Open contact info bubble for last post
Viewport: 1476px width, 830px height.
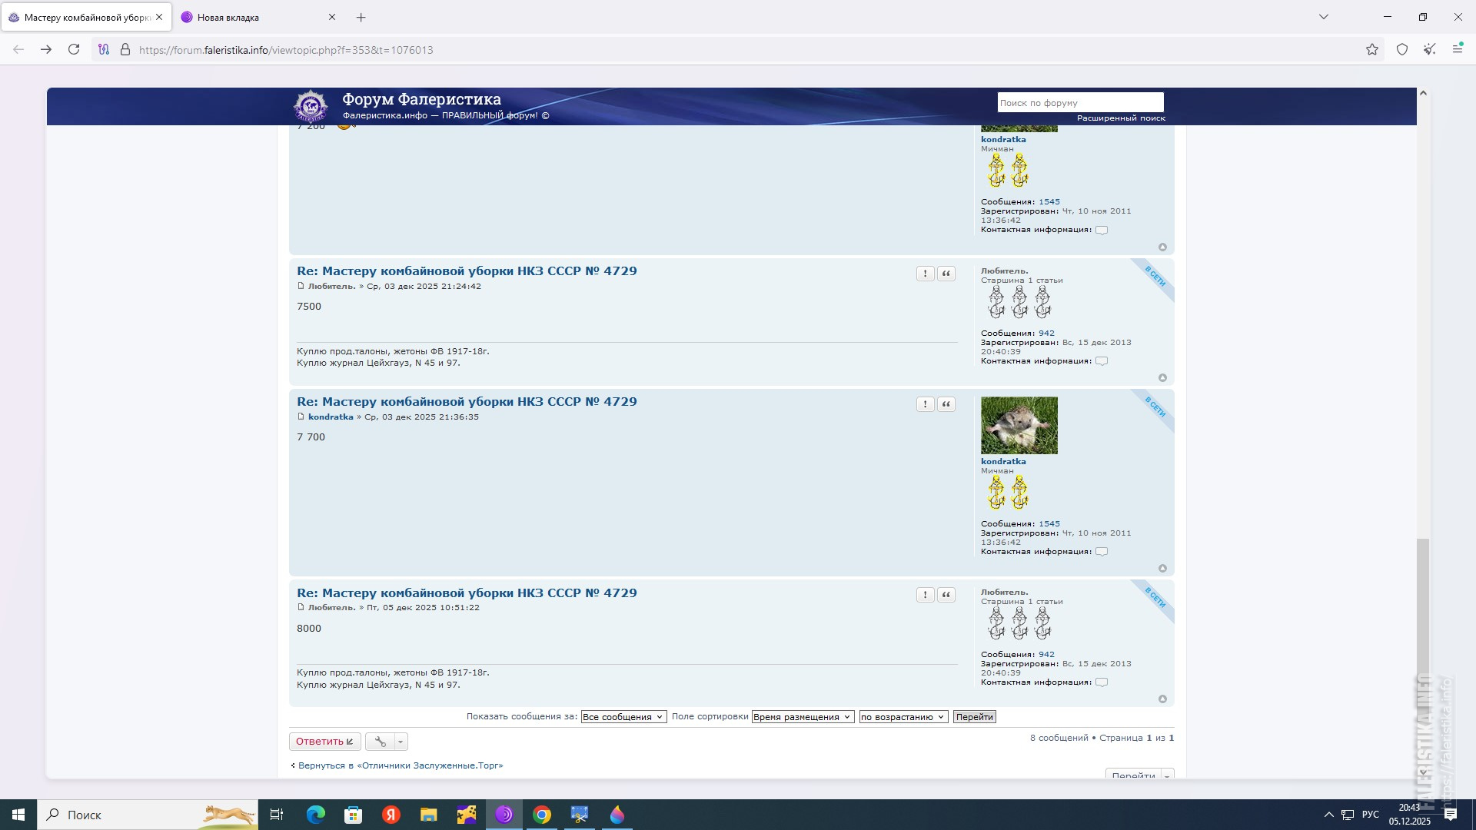[x=1102, y=682]
